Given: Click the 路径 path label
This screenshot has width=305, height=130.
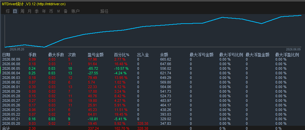Looking at the screenshot, I should tap(104, 11).
